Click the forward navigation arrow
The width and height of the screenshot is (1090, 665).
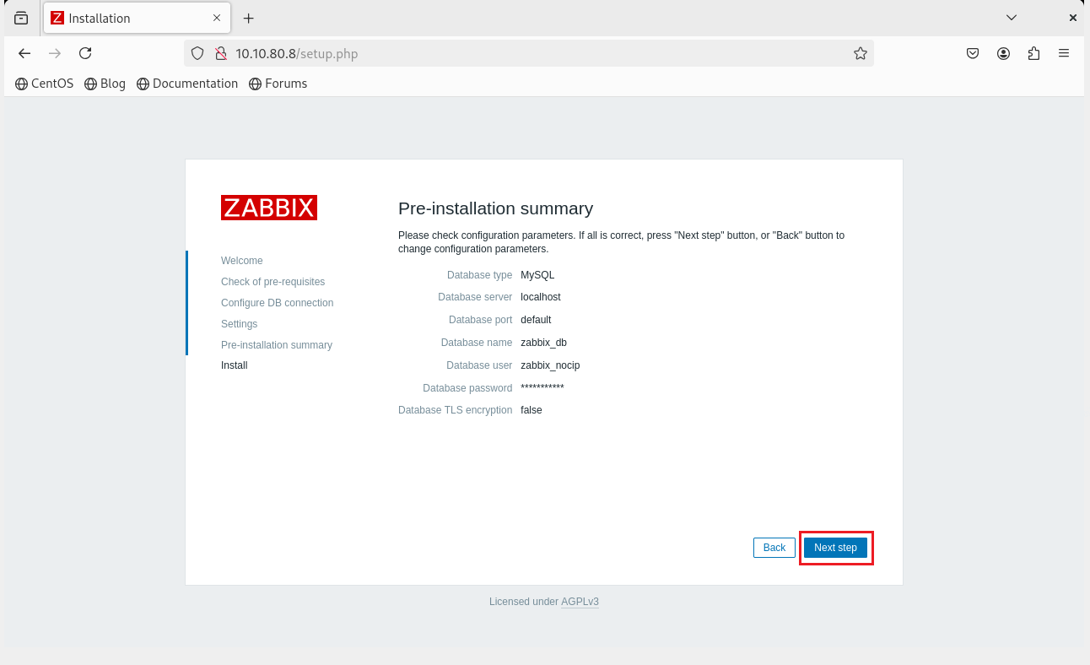[55, 53]
